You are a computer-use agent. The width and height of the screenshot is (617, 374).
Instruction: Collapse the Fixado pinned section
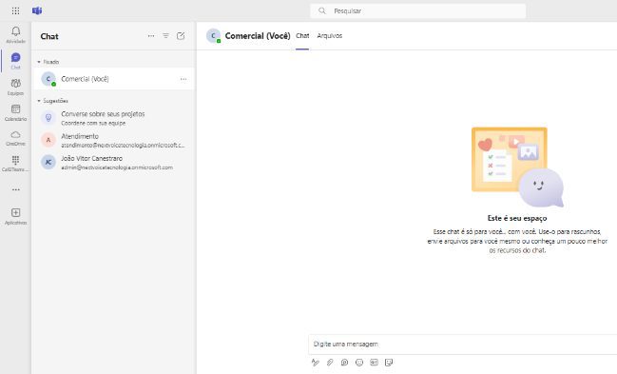[48, 62]
